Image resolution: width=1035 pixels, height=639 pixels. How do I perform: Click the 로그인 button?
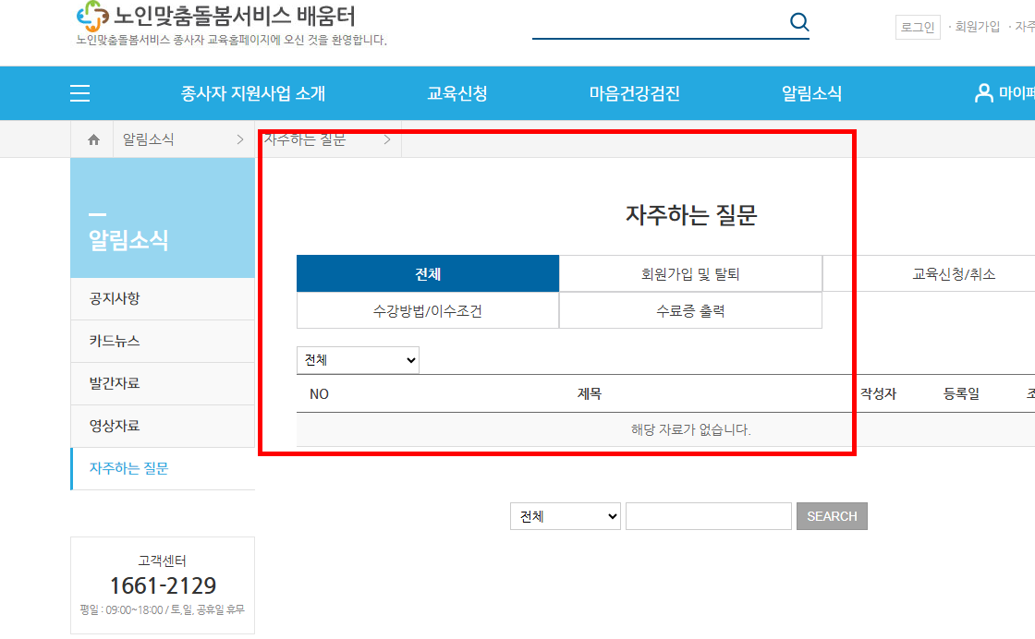pos(918,27)
